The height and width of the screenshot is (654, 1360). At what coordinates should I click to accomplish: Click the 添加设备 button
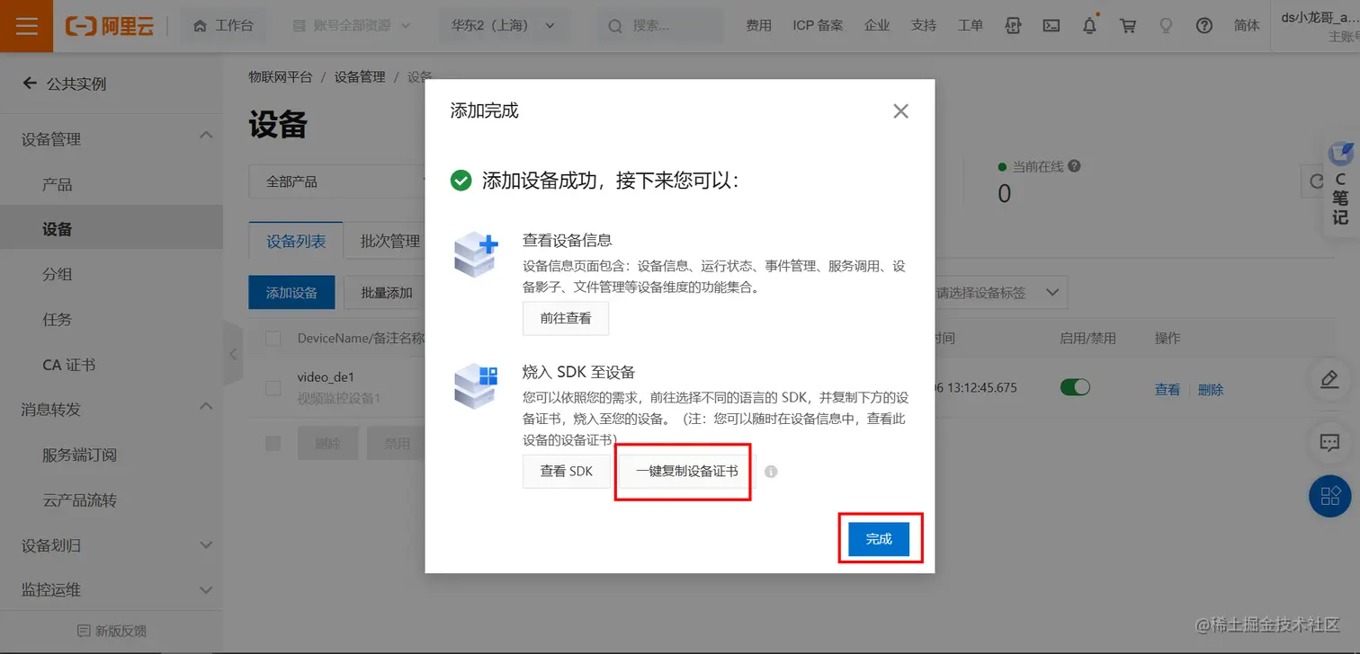click(291, 293)
